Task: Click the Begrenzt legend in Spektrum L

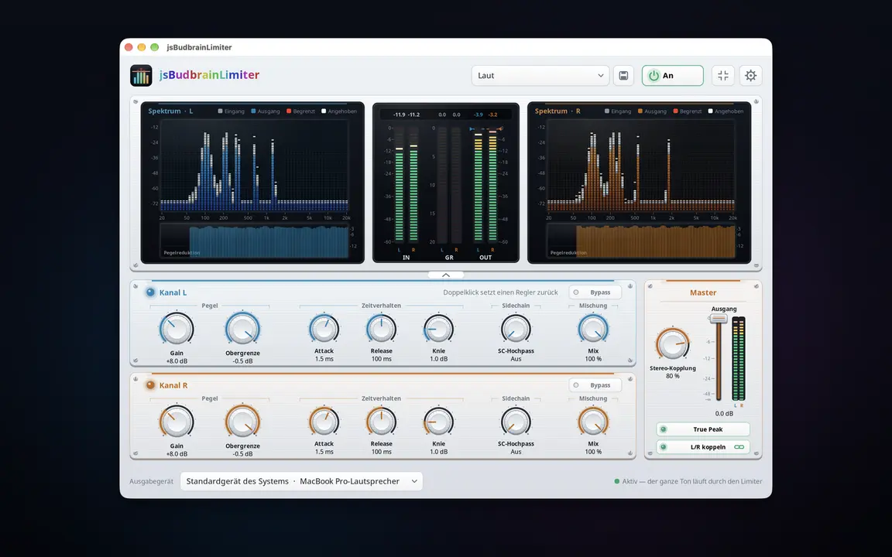Action: [x=300, y=111]
